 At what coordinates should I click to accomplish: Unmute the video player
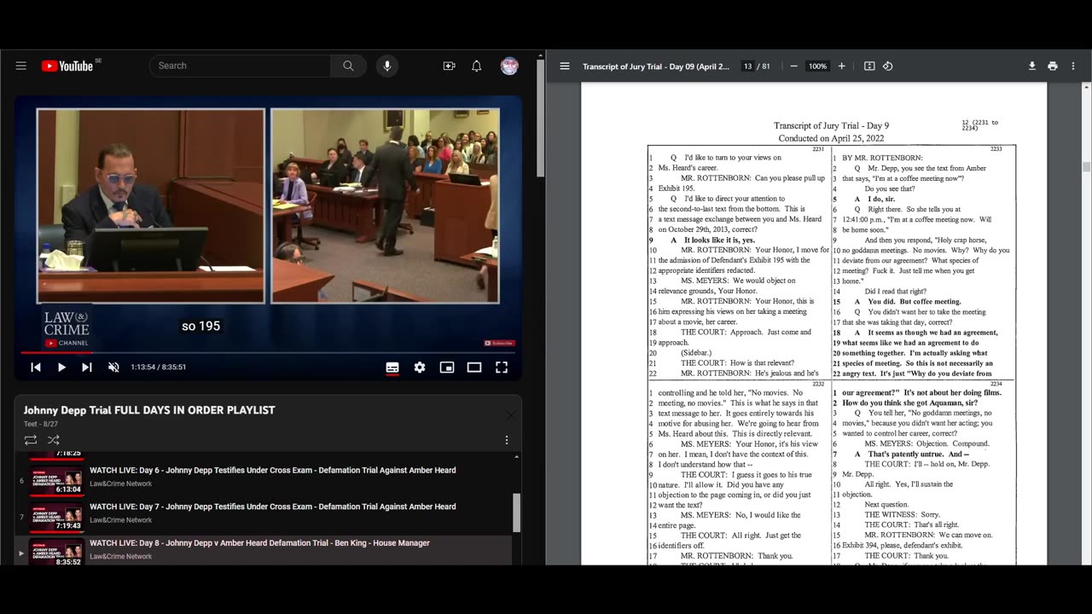113,367
